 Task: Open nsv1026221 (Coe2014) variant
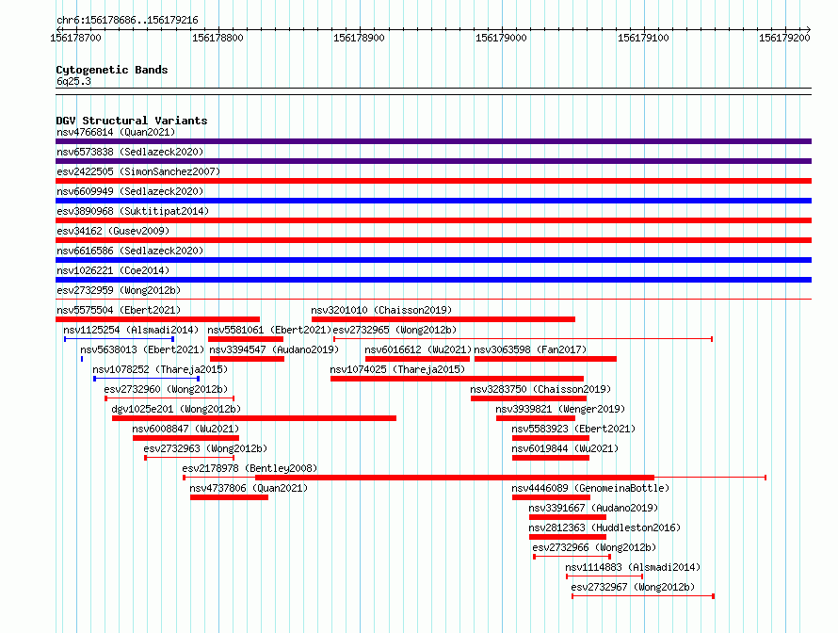click(113, 270)
